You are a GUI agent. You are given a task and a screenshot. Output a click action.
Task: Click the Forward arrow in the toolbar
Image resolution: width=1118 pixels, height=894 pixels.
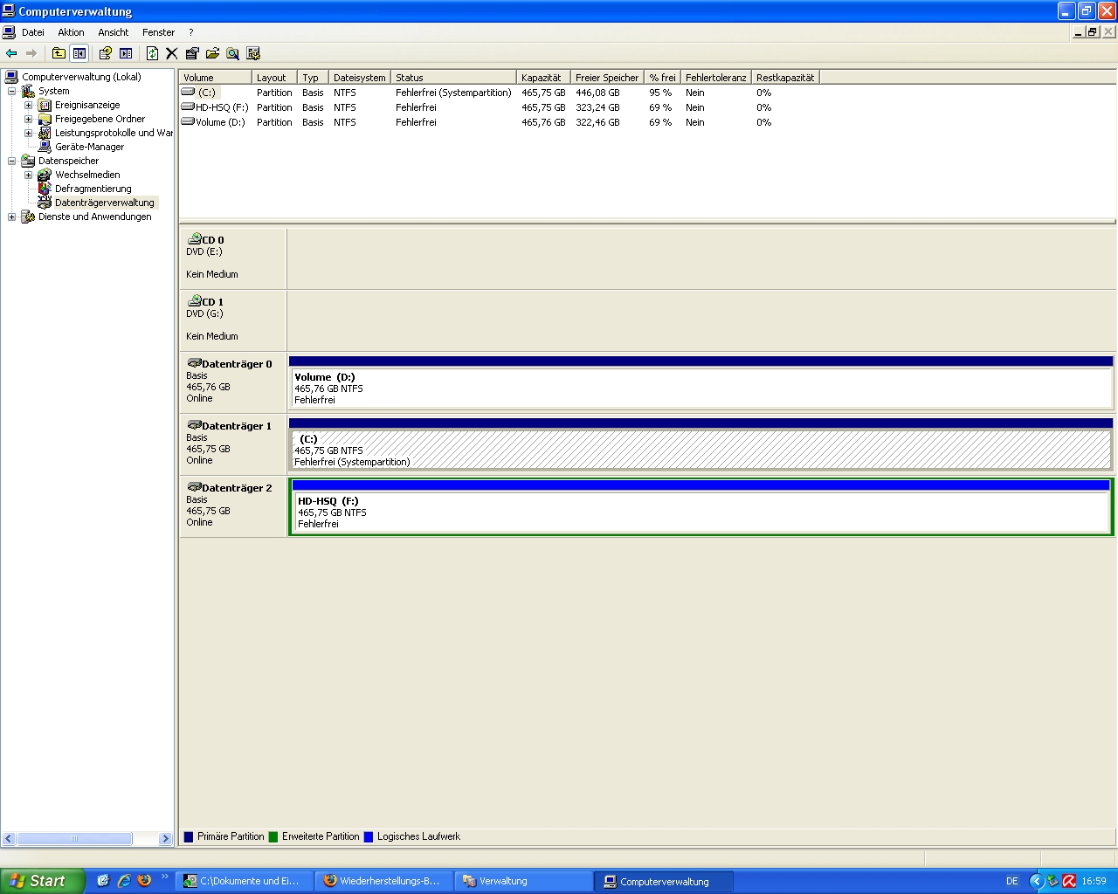(x=31, y=53)
